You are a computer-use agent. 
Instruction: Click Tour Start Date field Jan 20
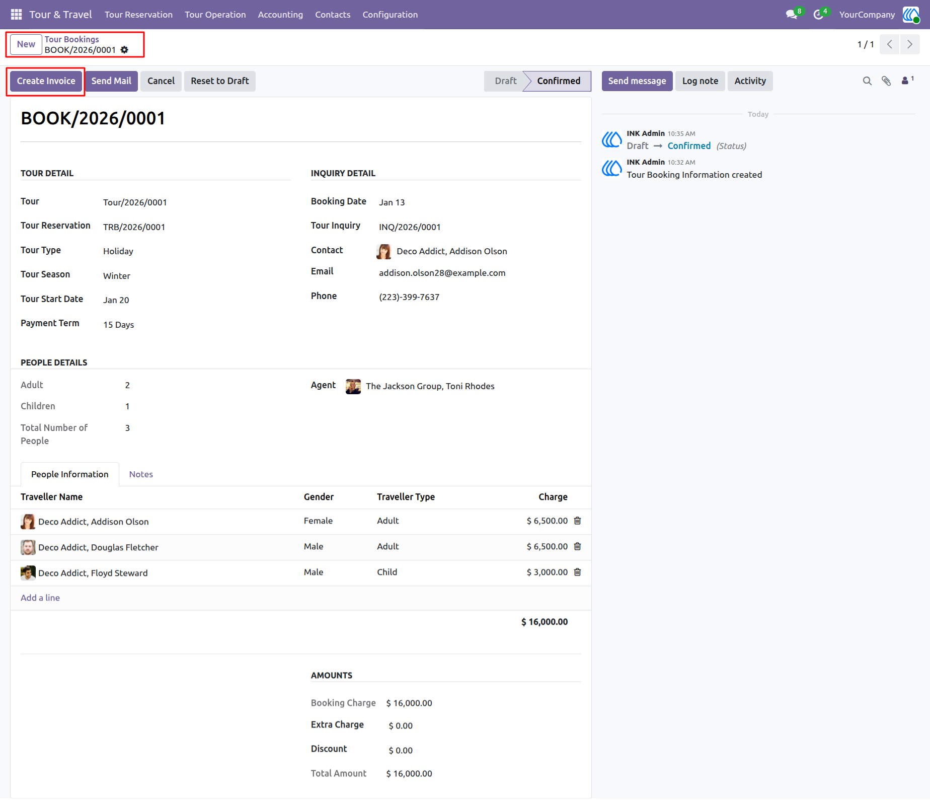[x=116, y=300]
